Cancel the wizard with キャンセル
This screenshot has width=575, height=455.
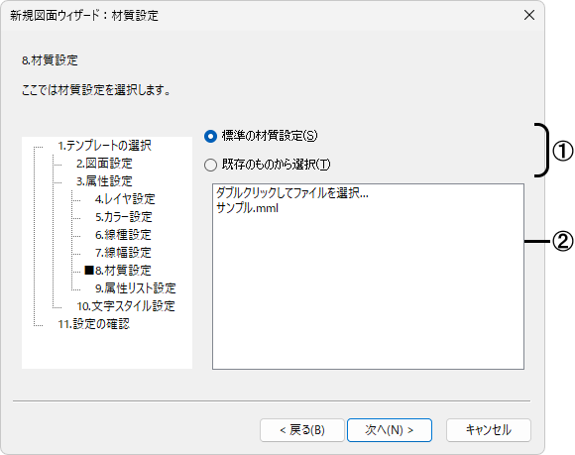coord(489,430)
